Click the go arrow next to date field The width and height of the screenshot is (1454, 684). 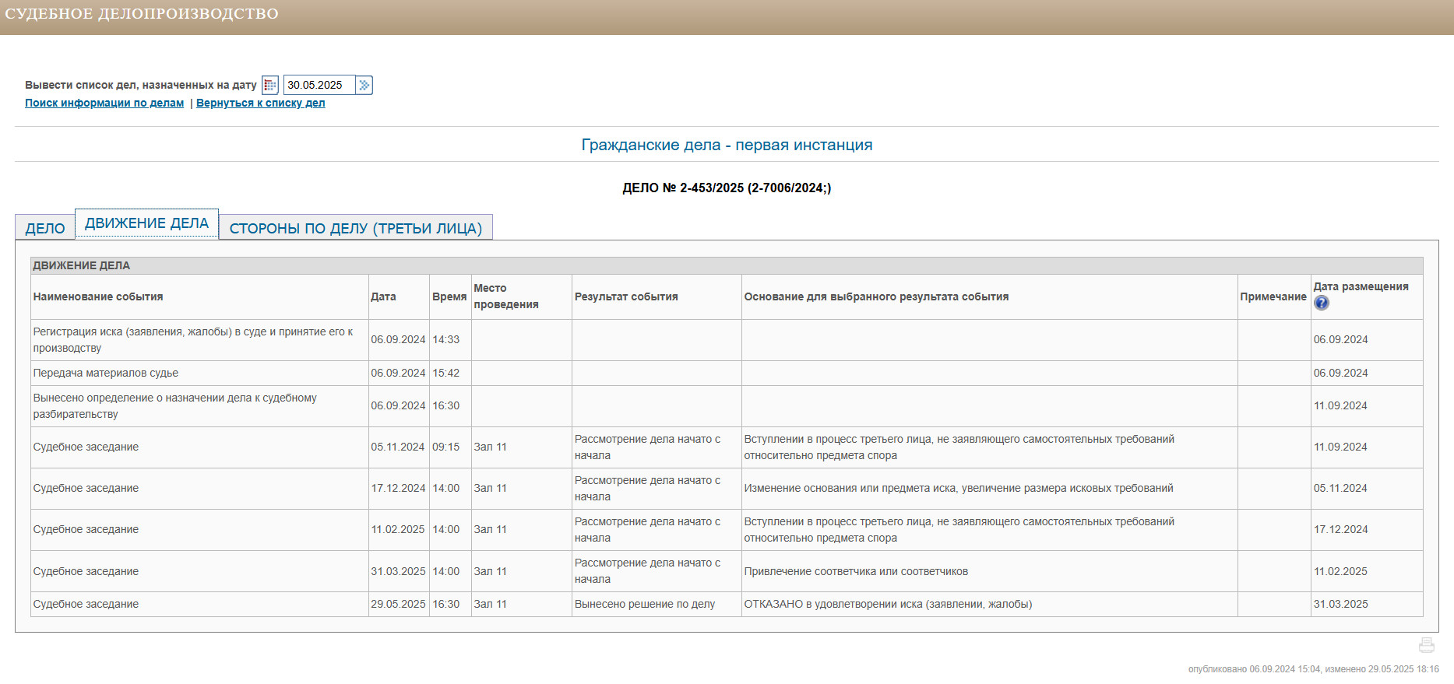[x=364, y=85]
